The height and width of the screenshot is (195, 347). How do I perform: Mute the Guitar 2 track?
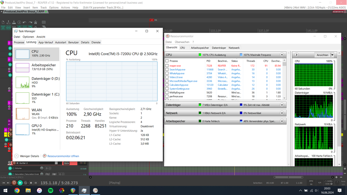(x=81, y=163)
